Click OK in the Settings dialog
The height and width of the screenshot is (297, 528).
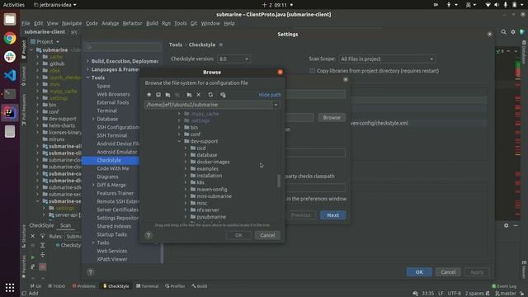click(419, 272)
